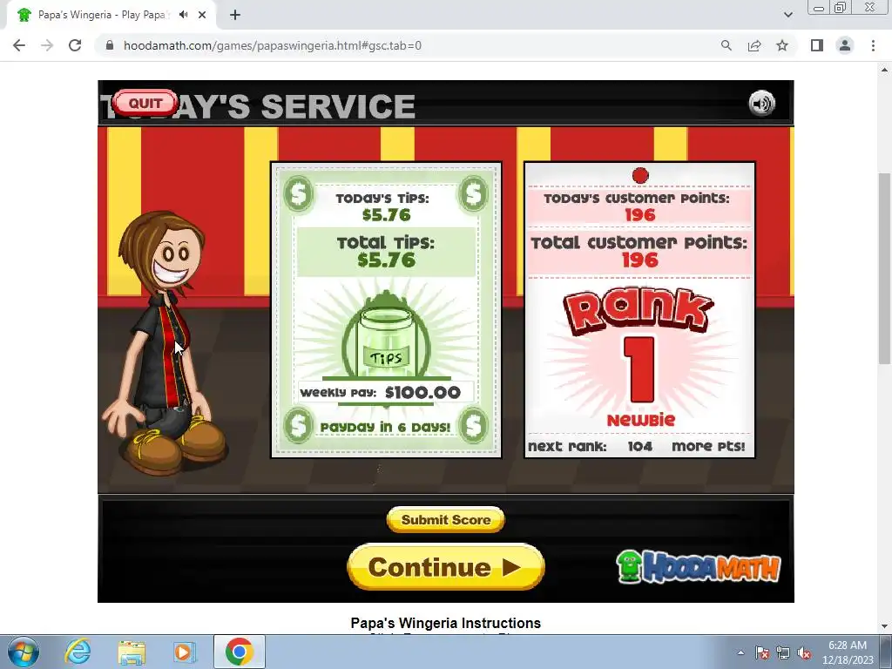Go back with browser back arrow
The height and width of the screenshot is (669, 892).
click(19, 45)
